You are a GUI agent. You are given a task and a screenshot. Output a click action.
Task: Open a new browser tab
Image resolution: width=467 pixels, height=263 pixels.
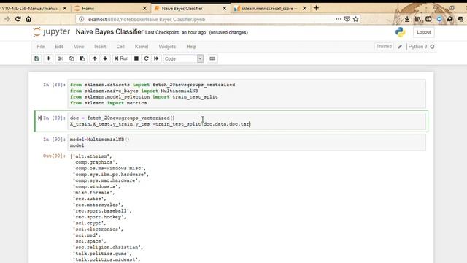pos(316,8)
